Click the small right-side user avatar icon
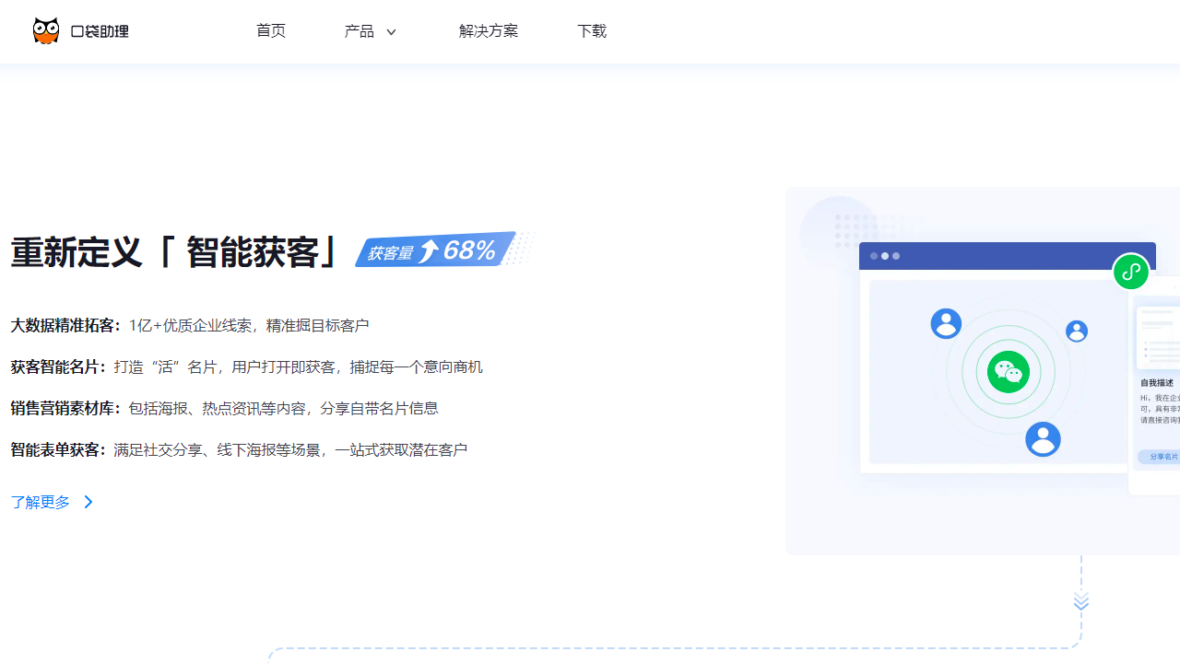The width and height of the screenshot is (1180, 663). 1076,331
